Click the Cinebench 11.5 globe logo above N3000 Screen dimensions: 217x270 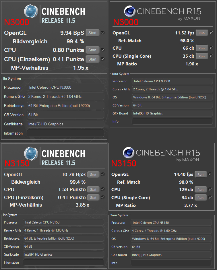point(31,11)
